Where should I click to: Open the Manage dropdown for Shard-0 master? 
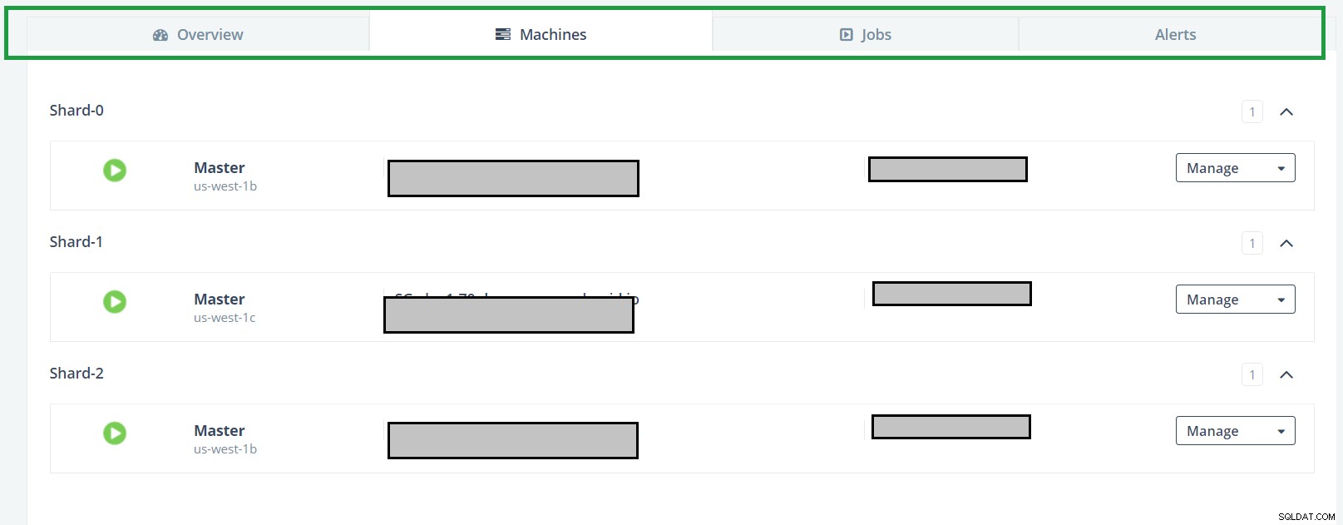pos(1235,168)
